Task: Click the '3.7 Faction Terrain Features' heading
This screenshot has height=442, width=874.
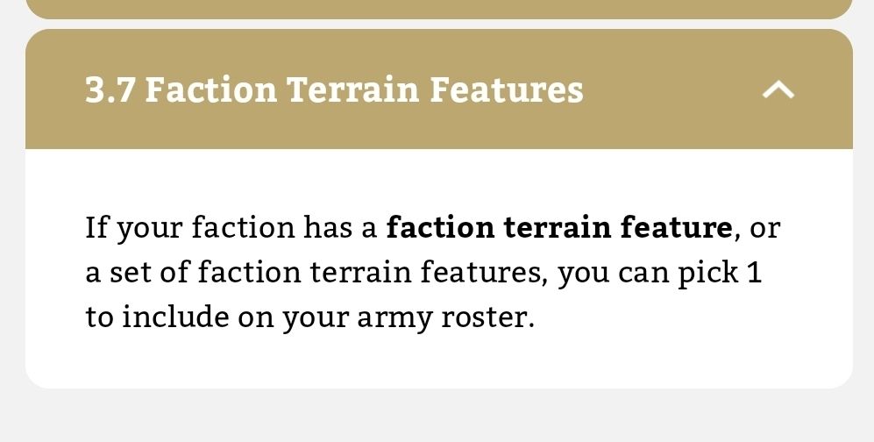Action: click(333, 89)
